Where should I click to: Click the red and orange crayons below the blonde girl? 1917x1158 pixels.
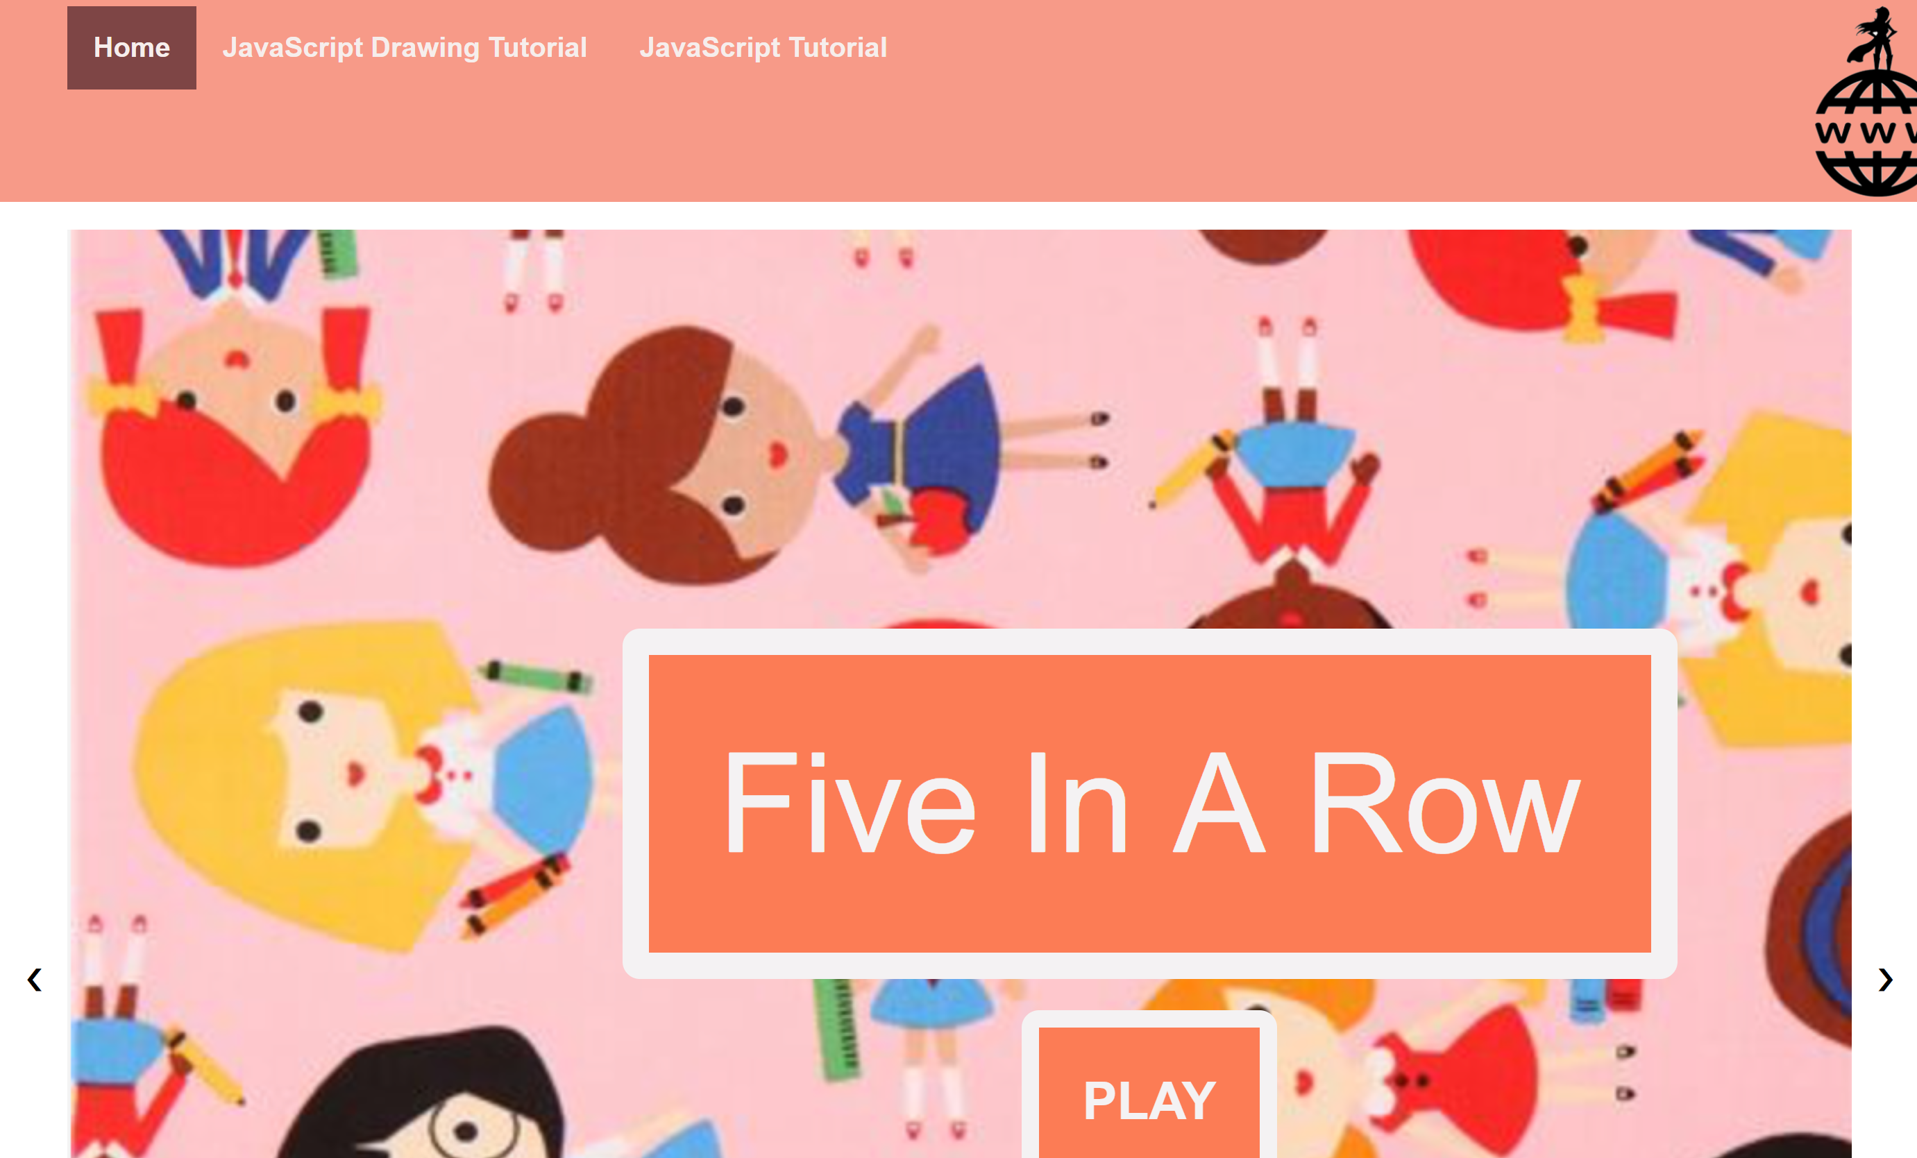click(x=514, y=893)
